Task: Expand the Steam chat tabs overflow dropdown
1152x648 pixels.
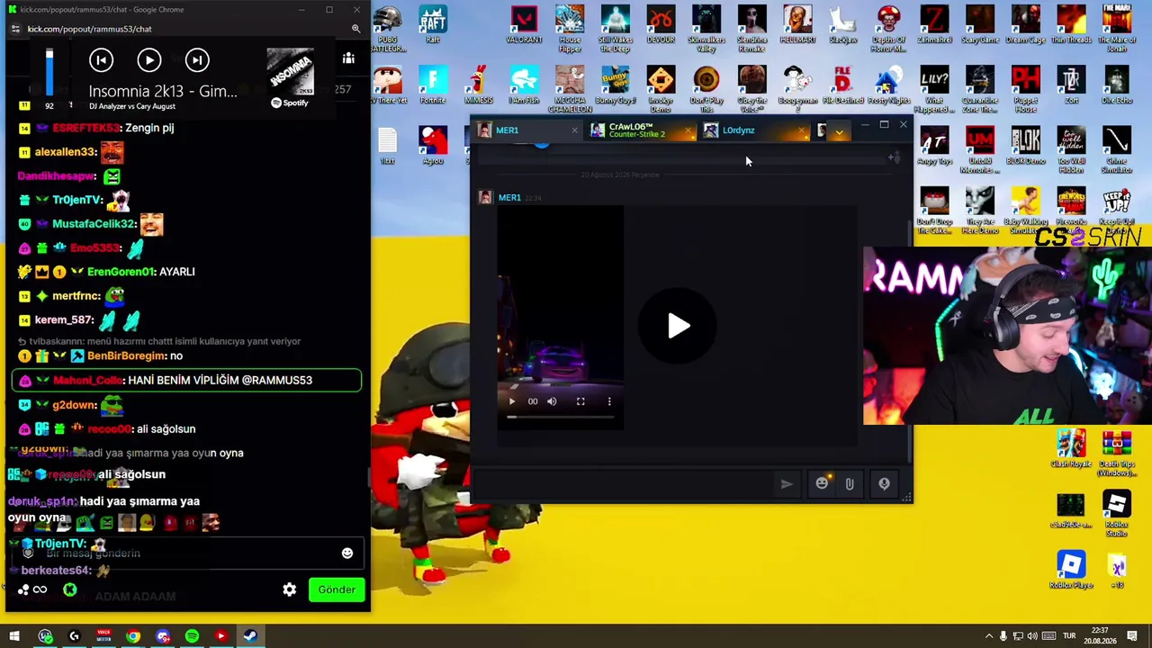Action: tap(839, 131)
